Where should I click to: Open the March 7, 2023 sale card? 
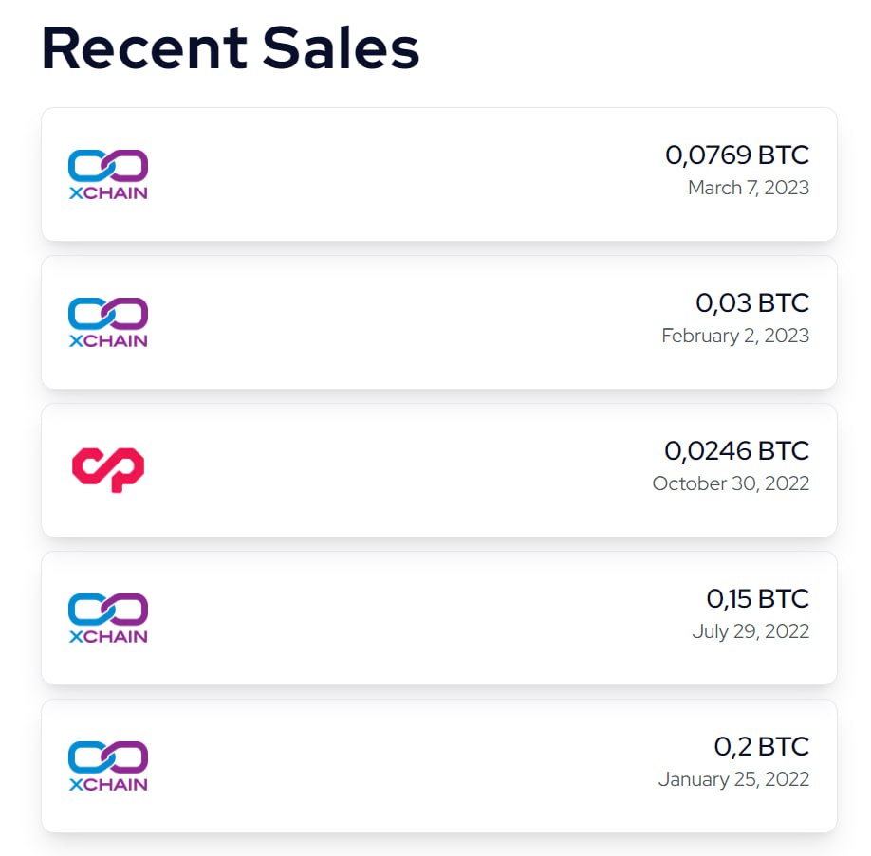[439, 174]
